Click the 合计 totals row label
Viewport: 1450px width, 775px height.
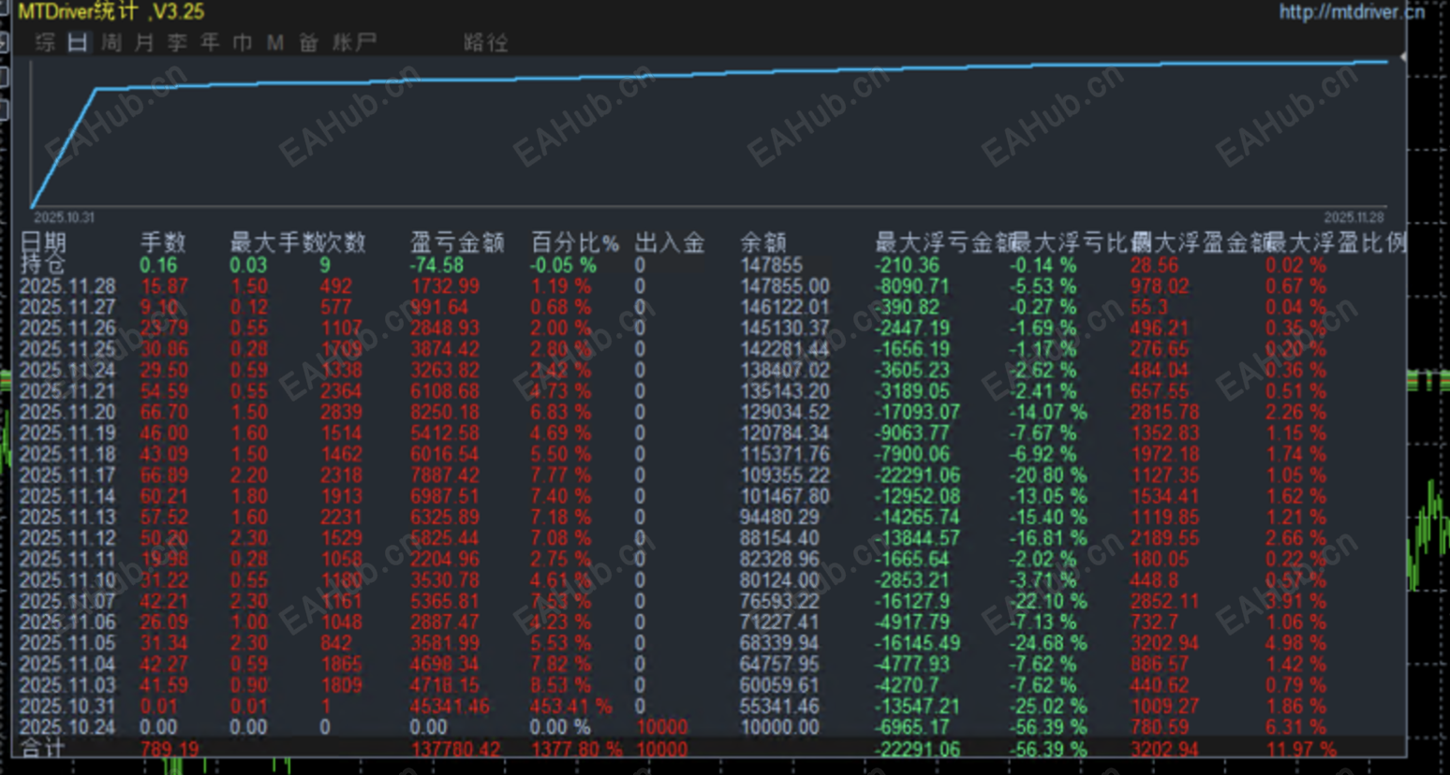(43, 748)
